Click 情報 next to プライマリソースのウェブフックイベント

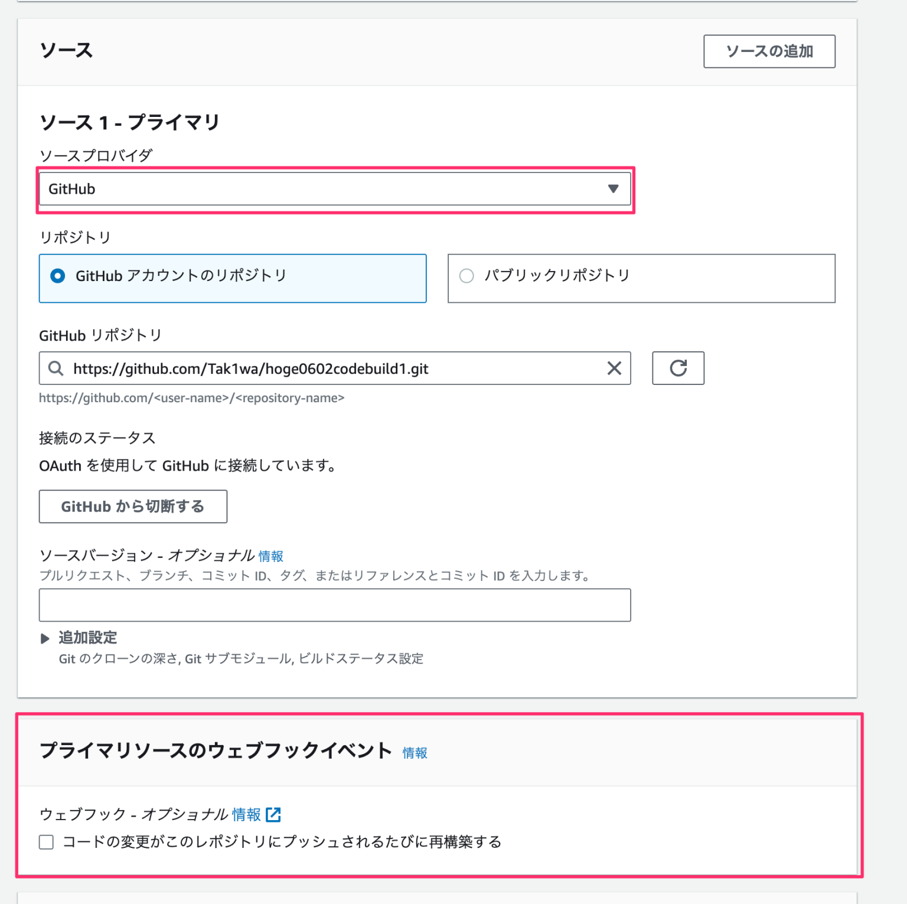pos(415,753)
